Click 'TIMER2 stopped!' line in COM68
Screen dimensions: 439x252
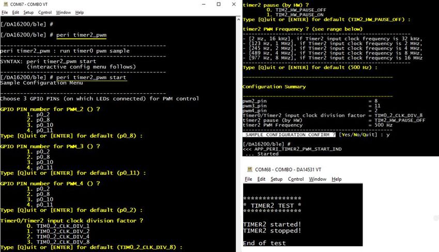pos(272,231)
